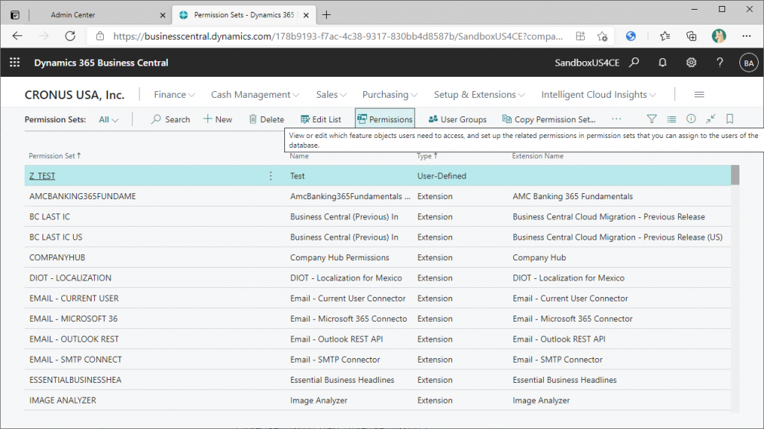Select ESSENTIALBUSINESSHEA row
Image resolution: width=764 pixels, height=429 pixels.
tap(378, 381)
